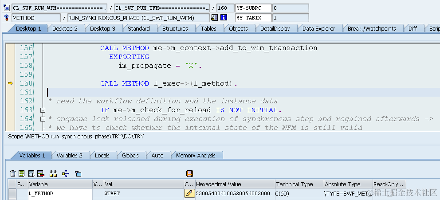Click the SY-TABIX field
The width and height of the screenshot is (440, 200).
(253, 18)
